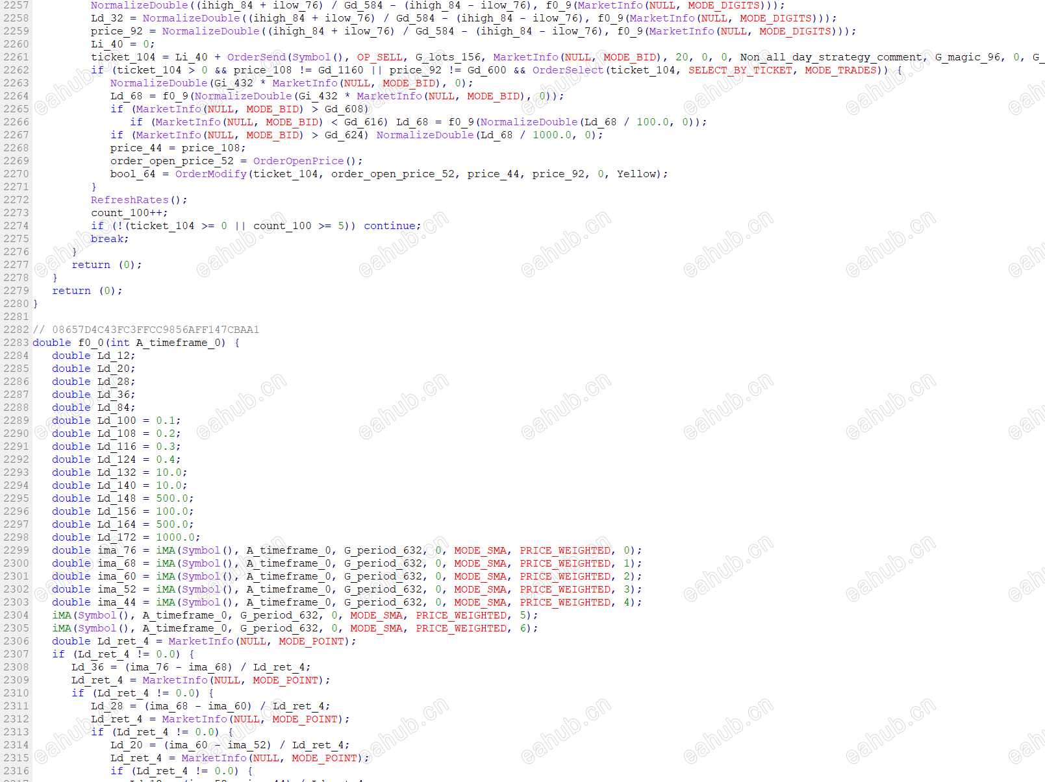
Task: Click the count_100++ statement
Action: [129, 213]
